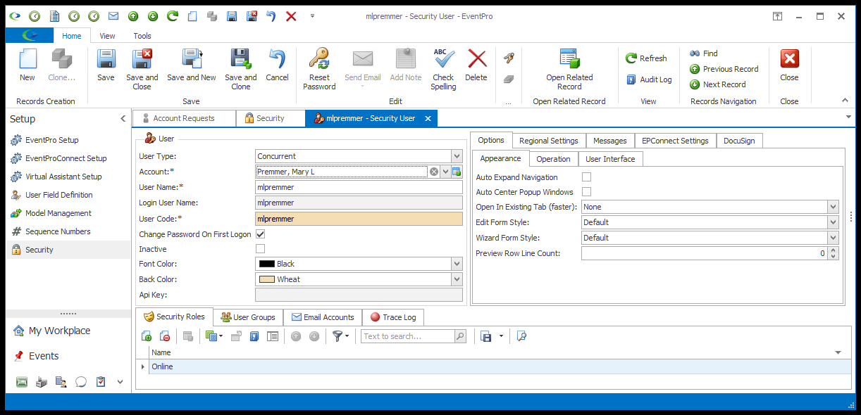Expand the Online row in Security Roles grid
The width and height of the screenshot is (861, 415).
(143, 366)
